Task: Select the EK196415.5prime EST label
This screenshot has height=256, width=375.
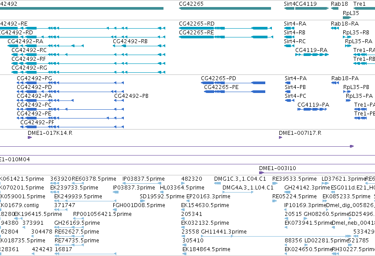Action: coord(38,214)
